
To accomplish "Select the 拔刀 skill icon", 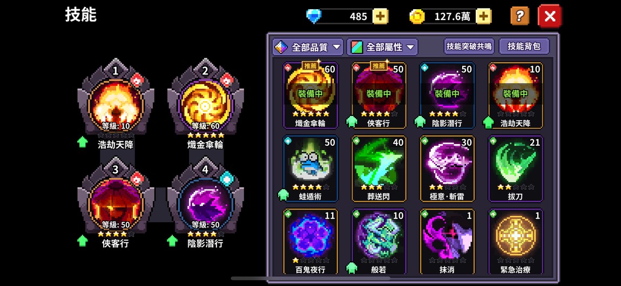I will (516, 169).
